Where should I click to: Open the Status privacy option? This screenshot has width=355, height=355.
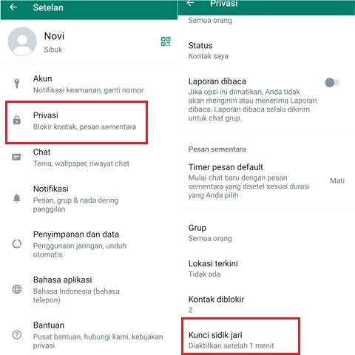(x=266, y=50)
